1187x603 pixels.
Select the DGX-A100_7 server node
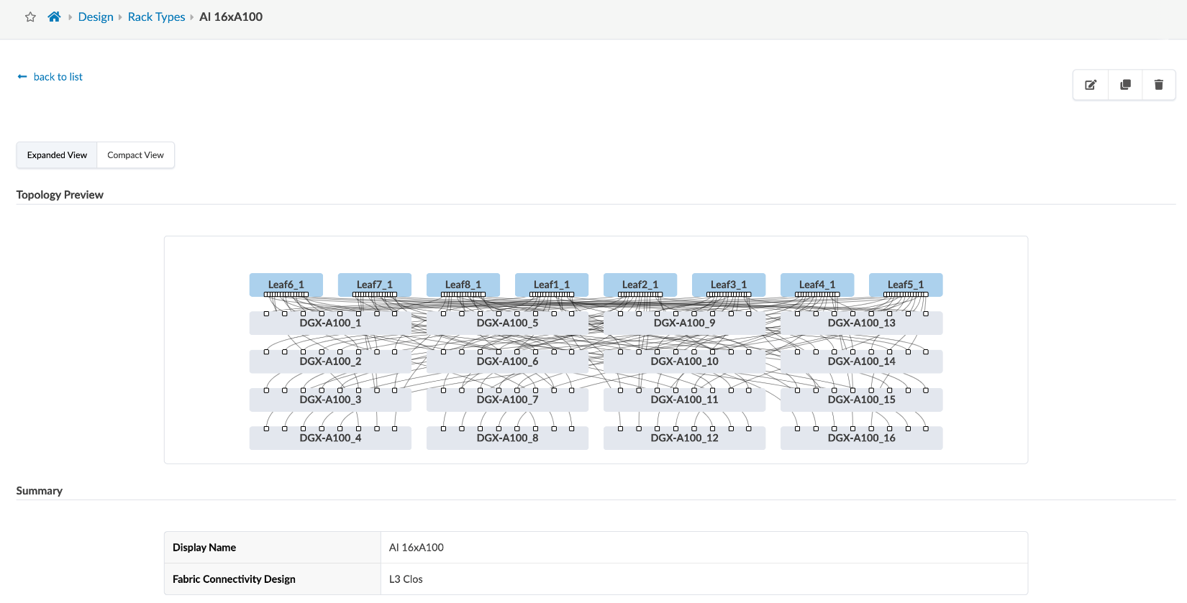pos(507,400)
